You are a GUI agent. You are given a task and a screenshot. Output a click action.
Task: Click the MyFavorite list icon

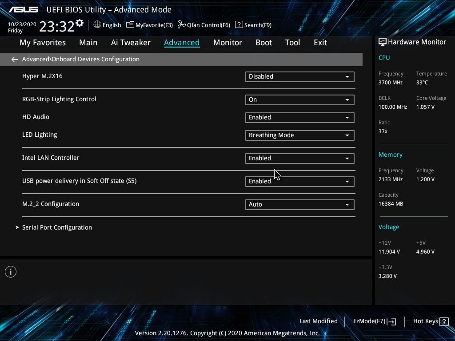(x=130, y=25)
